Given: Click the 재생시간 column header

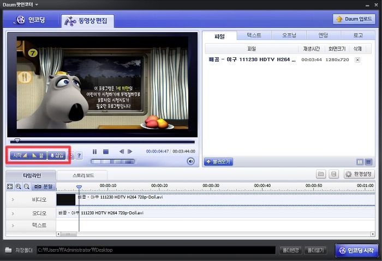Looking at the screenshot, I should [x=312, y=49].
